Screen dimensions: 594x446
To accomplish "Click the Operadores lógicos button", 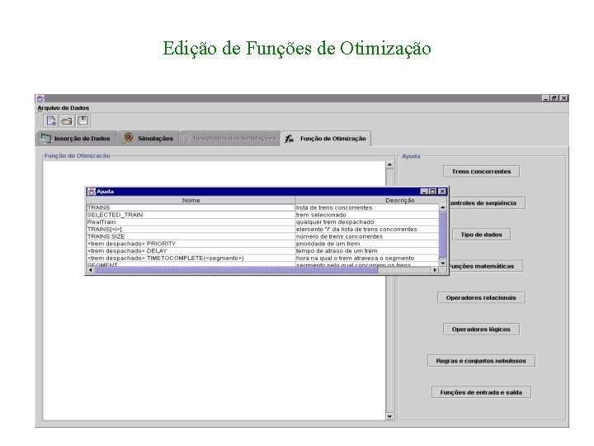I will coord(481,330).
